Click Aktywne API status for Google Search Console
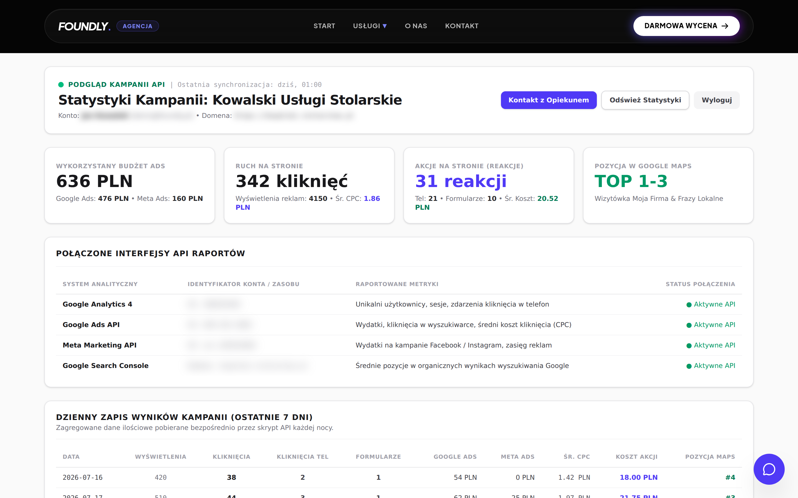 [711, 365]
